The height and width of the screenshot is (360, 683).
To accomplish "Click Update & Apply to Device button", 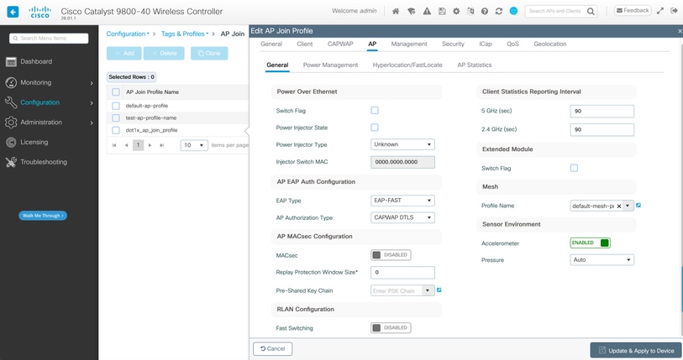I will click(637, 351).
